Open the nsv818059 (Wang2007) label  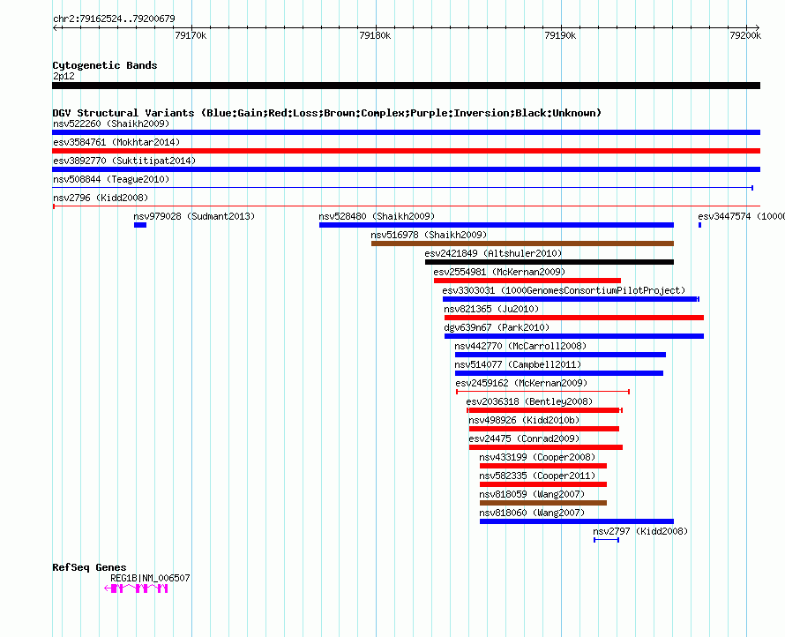pyautogui.click(x=532, y=494)
